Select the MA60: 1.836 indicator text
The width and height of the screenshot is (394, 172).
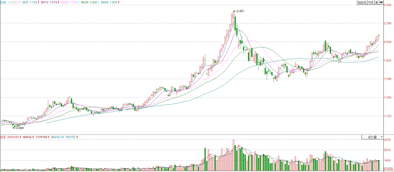coord(110,2)
